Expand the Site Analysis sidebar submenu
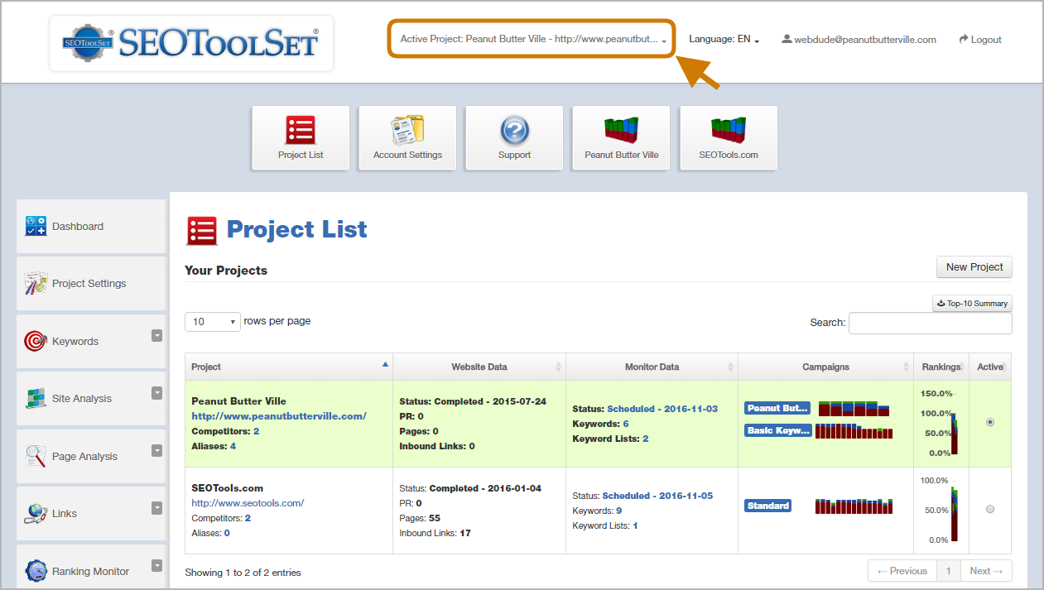This screenshot has height=590, width=1044. point(156,393)
